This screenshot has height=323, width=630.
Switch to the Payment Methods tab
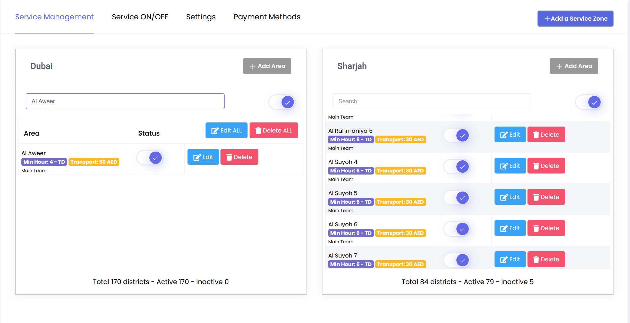coord(267,17)
